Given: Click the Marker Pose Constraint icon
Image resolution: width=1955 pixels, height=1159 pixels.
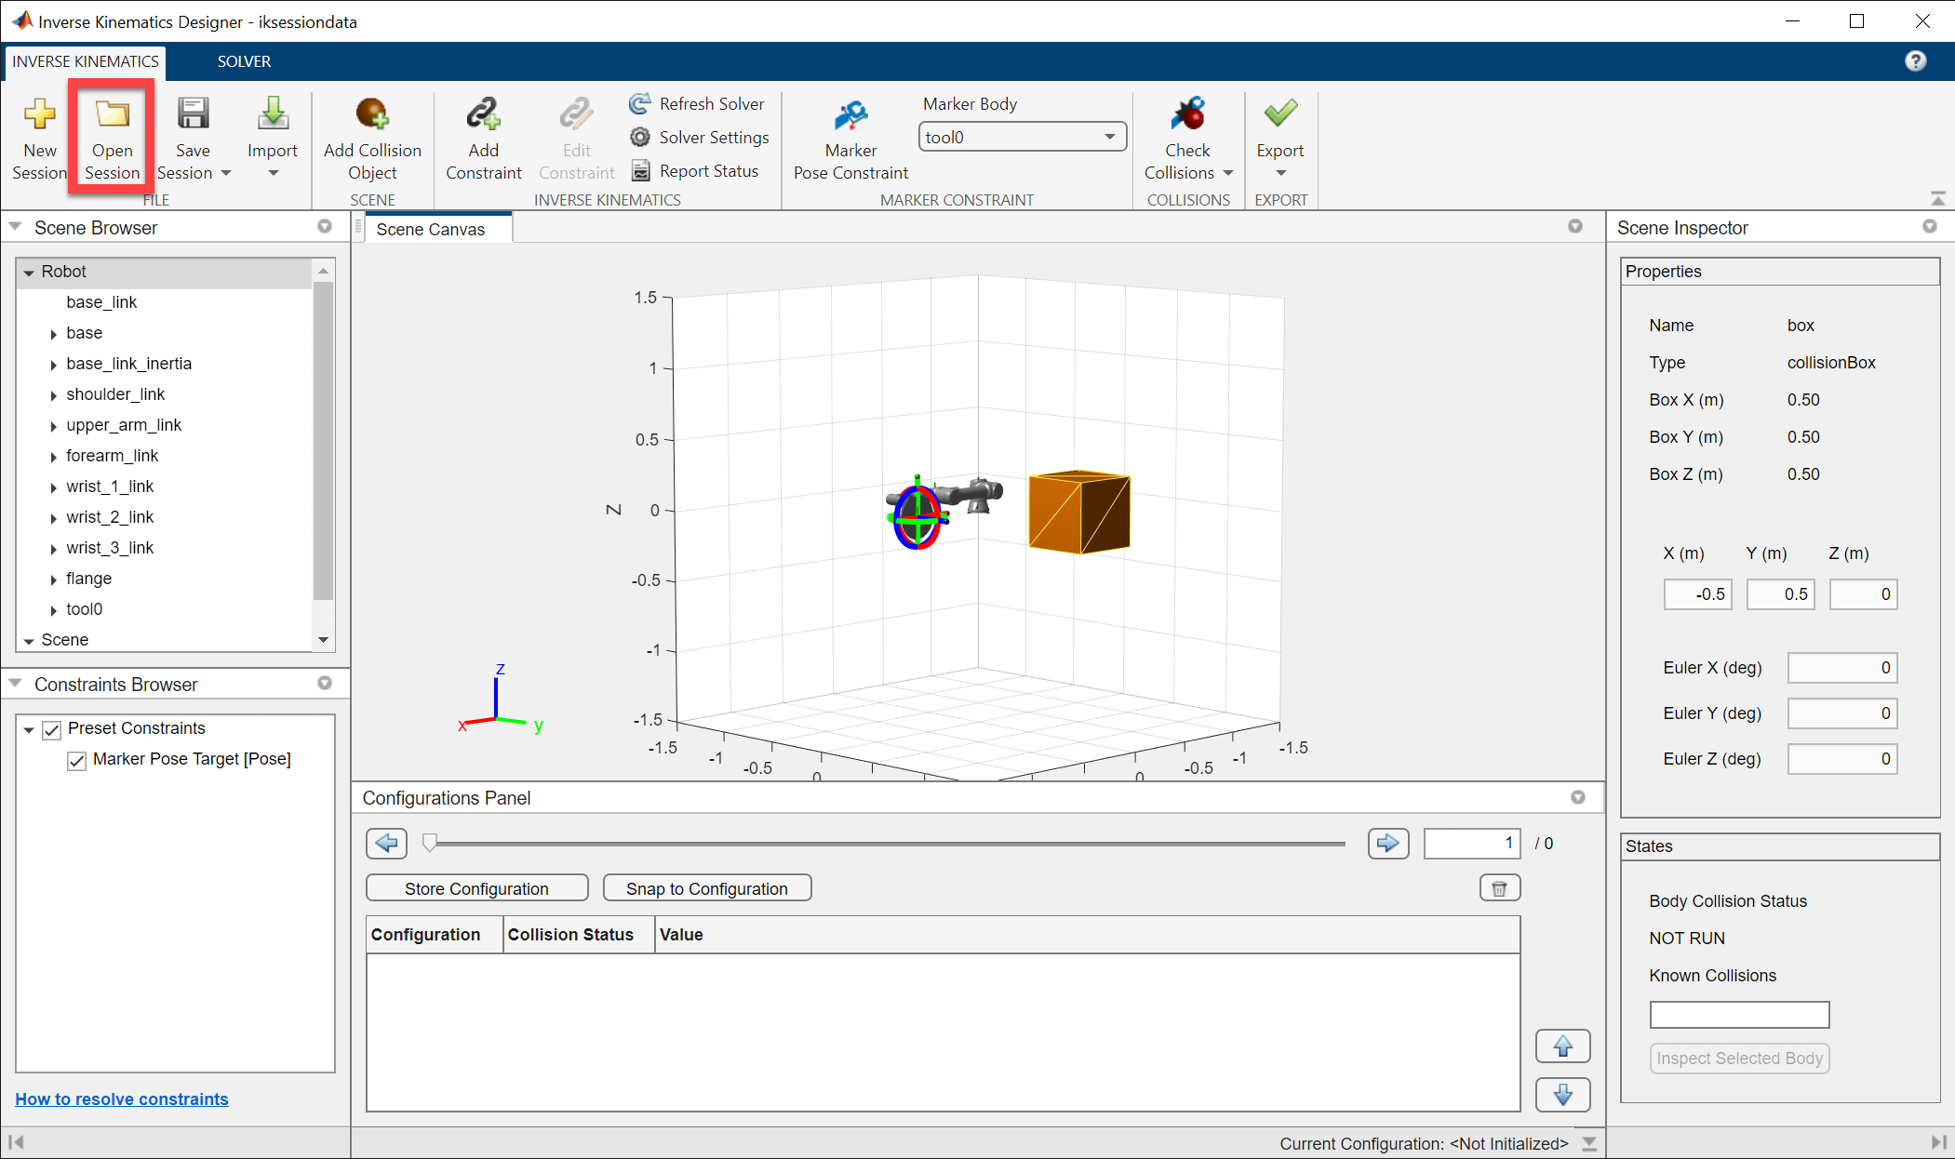Looking at the screenshot, I should pyautogui.click(x=850, y=114).
